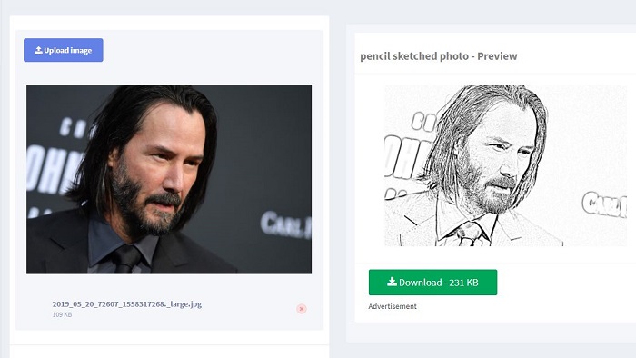
Task: Open the original uploaded photo thumbnail
Action: pyautogui.click(x=169, y=179)
